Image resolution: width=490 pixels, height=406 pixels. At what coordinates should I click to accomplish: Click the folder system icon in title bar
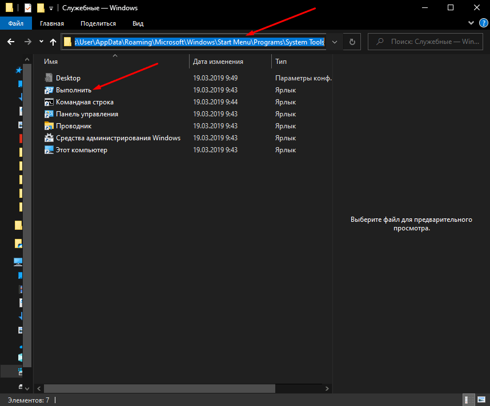coord(9,8)
